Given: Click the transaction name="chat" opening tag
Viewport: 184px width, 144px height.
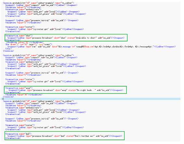Looking at the screenshot, I should point(19,36).
